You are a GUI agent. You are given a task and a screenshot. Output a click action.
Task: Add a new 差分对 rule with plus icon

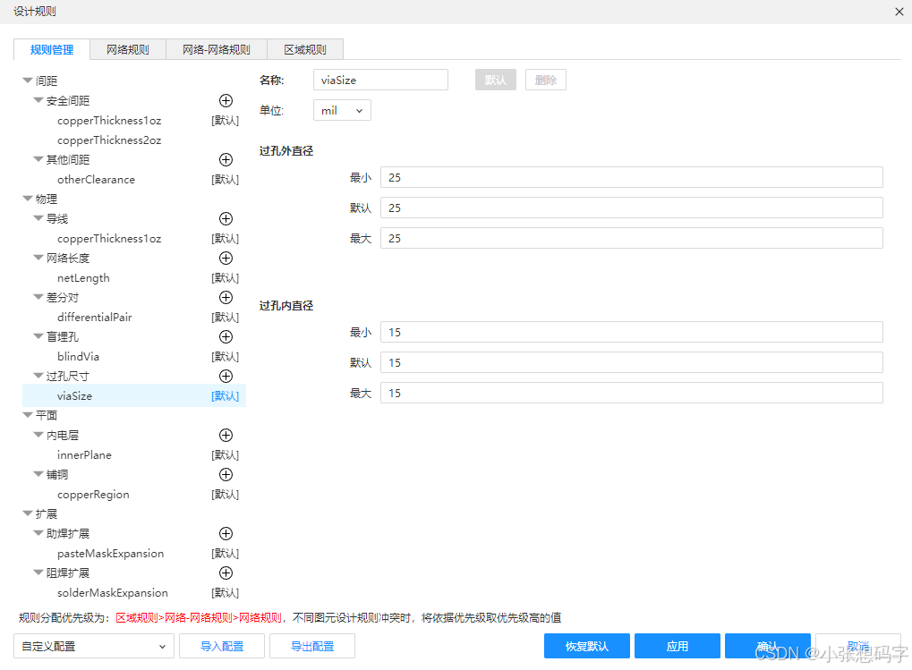(x=226, y=298)
